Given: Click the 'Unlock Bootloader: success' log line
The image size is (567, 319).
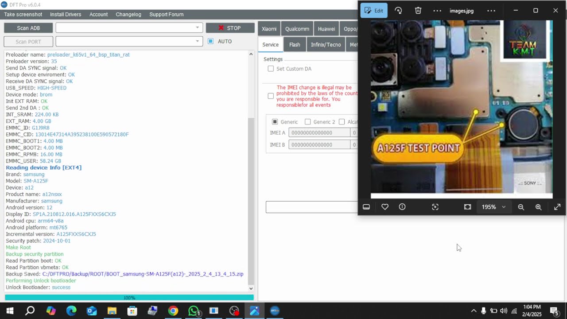Looking at the screenshot, I should coord(38,287).
